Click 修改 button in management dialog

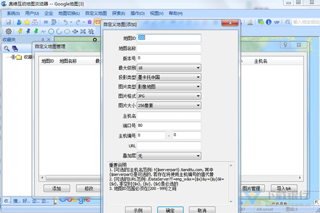[x=89, y=188]
